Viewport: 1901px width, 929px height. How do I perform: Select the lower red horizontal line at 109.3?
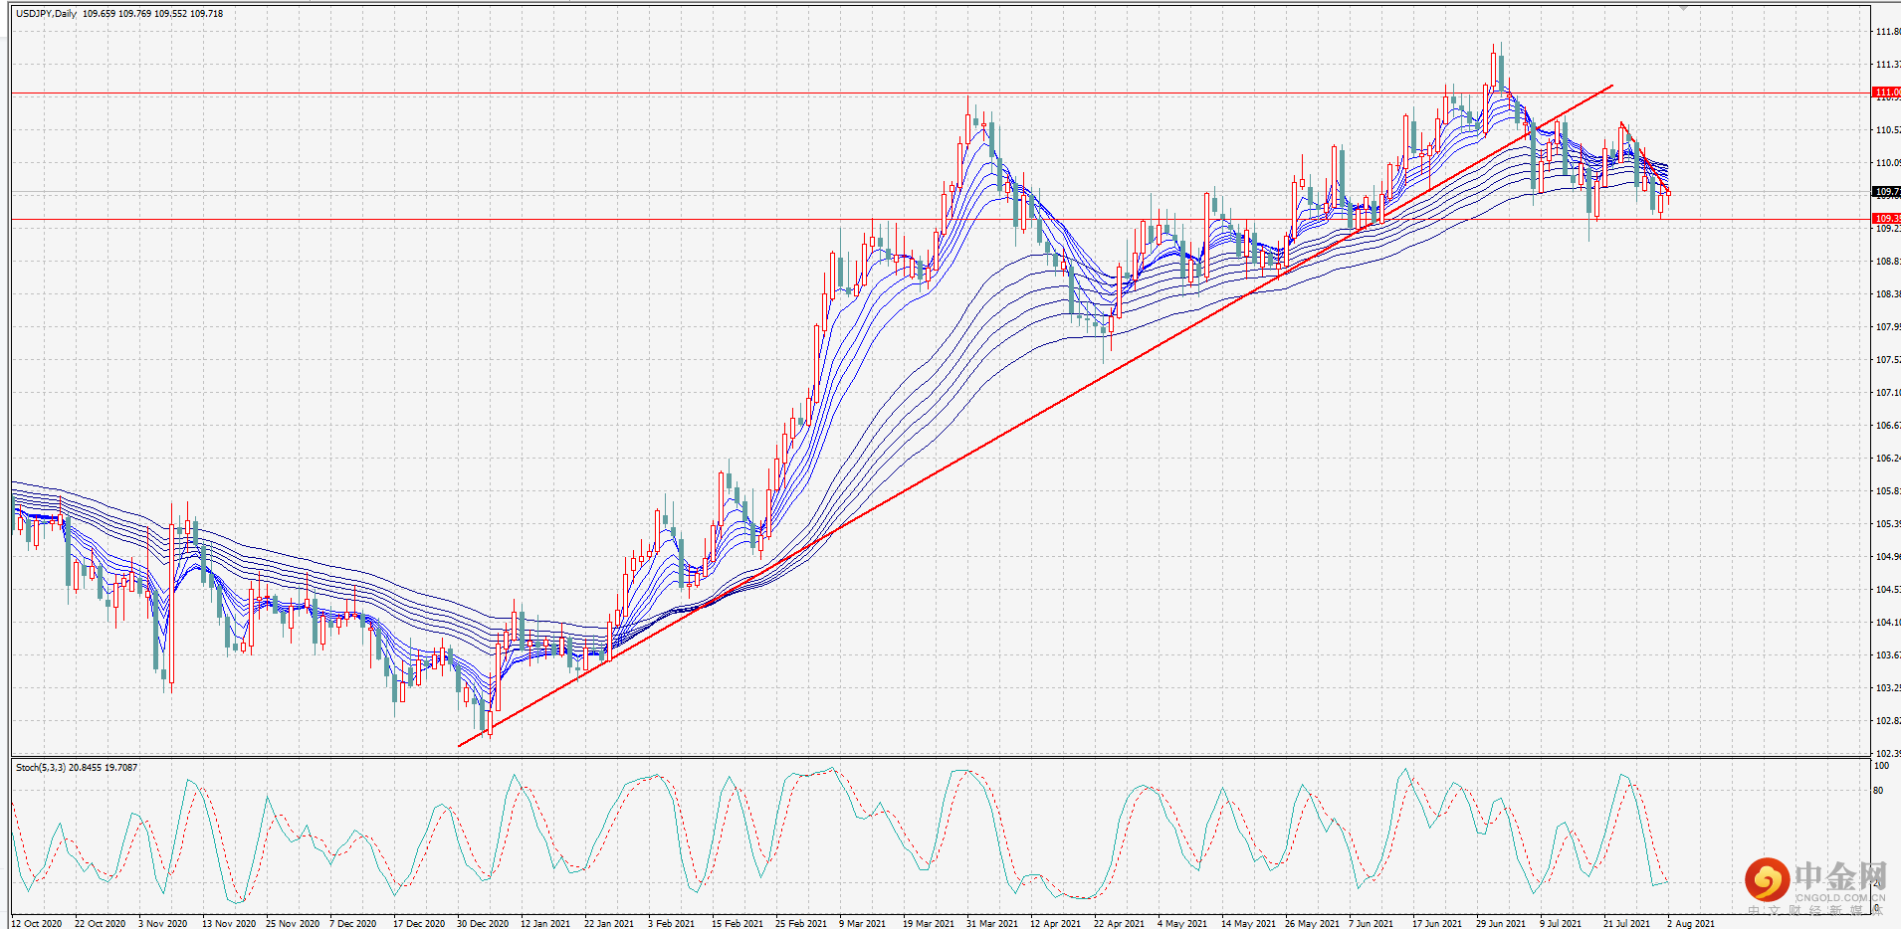click(x=941, y=219)
